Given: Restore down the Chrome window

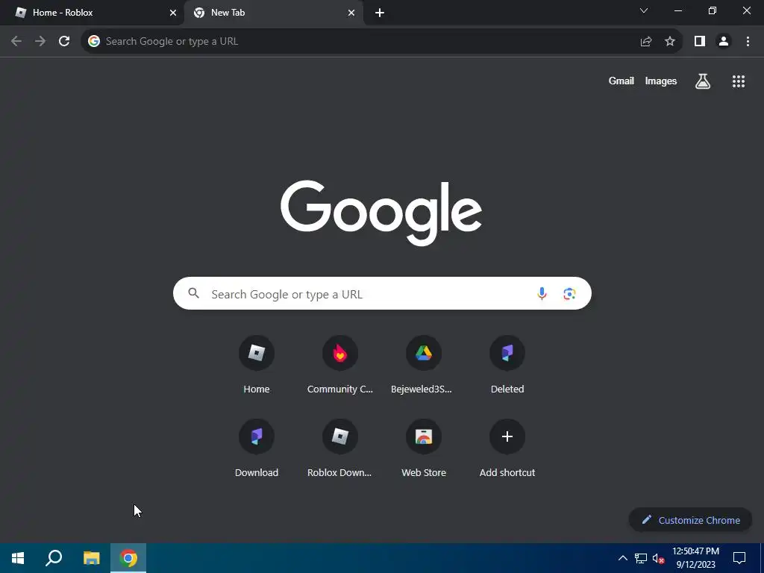Looking at the screenshot, I should (713, 10).
